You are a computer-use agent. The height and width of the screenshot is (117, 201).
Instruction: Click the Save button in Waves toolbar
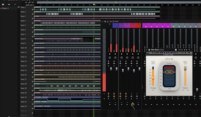pos(187,52)
